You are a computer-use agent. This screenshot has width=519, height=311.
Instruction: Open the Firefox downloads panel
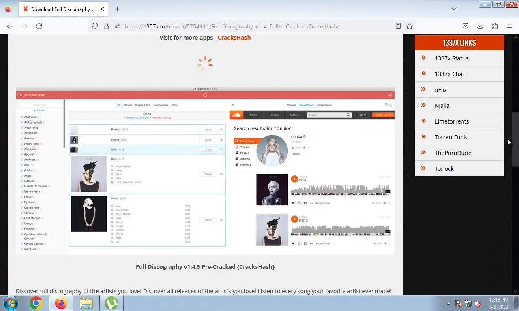480,26
